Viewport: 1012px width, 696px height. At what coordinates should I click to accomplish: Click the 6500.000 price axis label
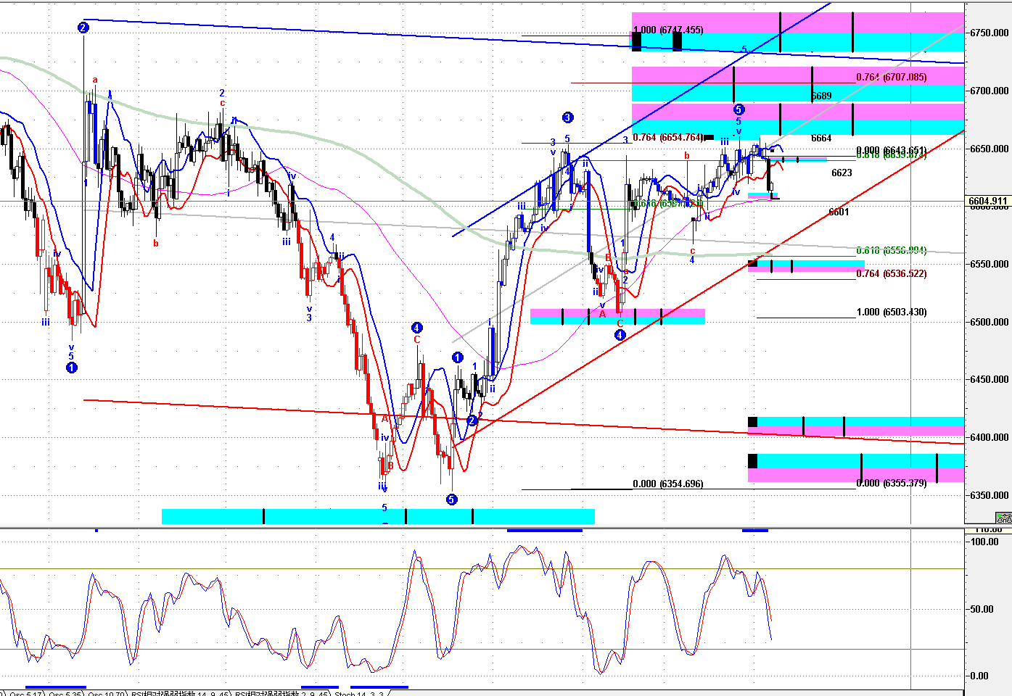click(x=990, y=323)
